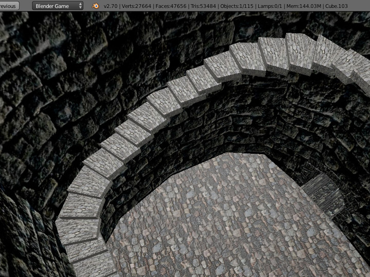Click the Cube.103 object name
The height and width of the screenshot is (277, 370).
336,6
